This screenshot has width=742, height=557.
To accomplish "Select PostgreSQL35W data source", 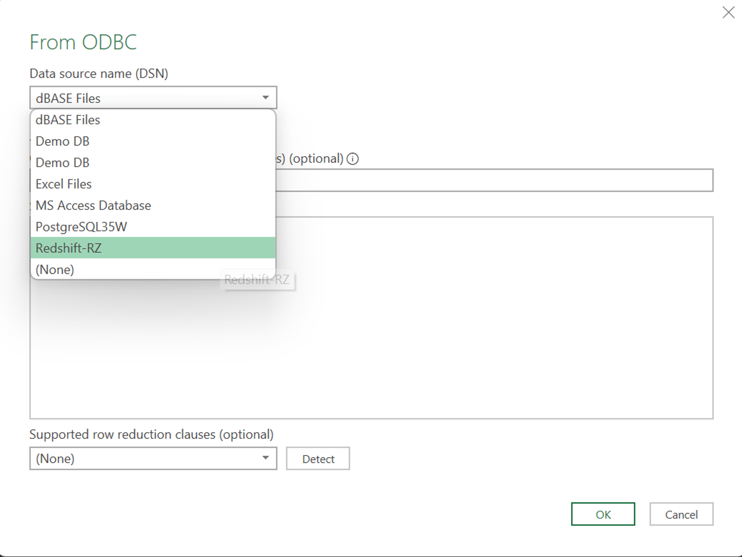I will point(153,227).
